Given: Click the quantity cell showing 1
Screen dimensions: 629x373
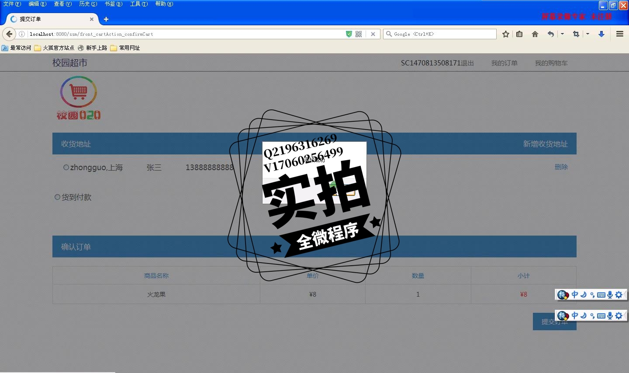Looking at the screenshot, I should 418,294.
